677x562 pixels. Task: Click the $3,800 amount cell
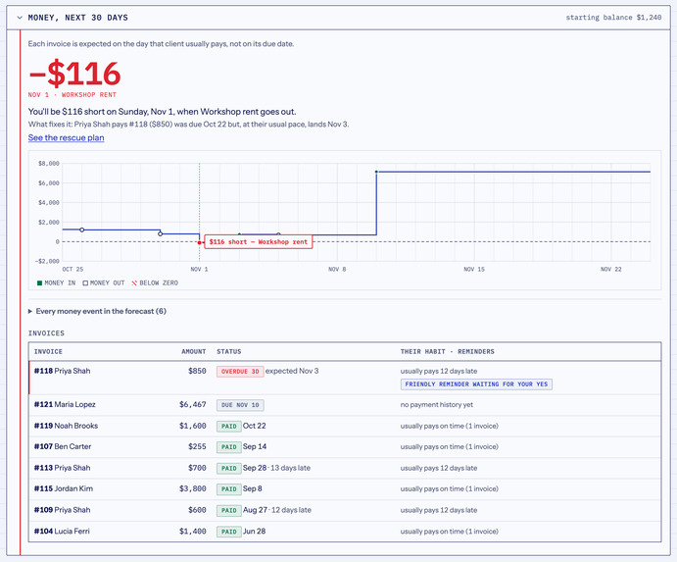(x=193, y=489)
